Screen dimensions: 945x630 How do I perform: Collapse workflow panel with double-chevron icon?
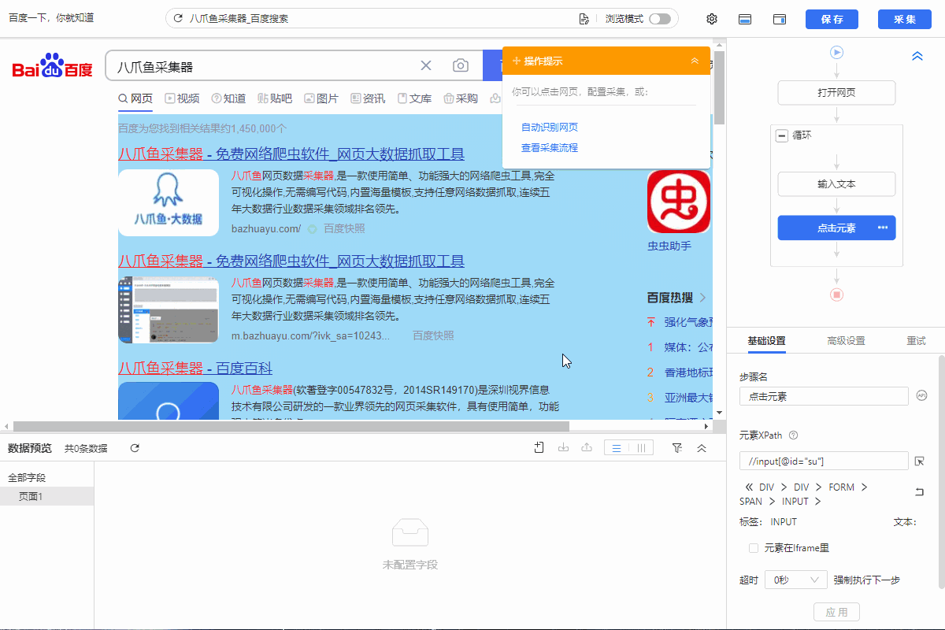tap(917, 56)
